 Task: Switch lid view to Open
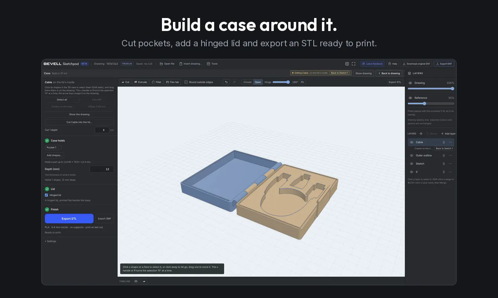[x=258, y=82]
